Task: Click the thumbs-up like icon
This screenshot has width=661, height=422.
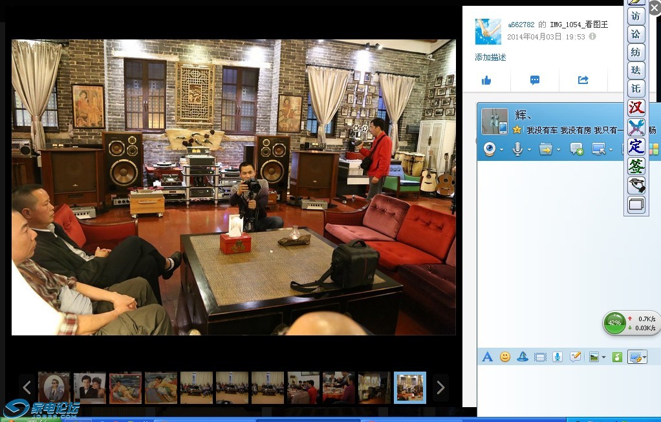Action: (486, 80)
